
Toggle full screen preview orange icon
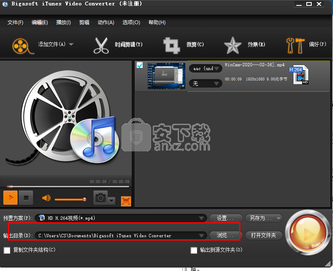tap(126, 201)
